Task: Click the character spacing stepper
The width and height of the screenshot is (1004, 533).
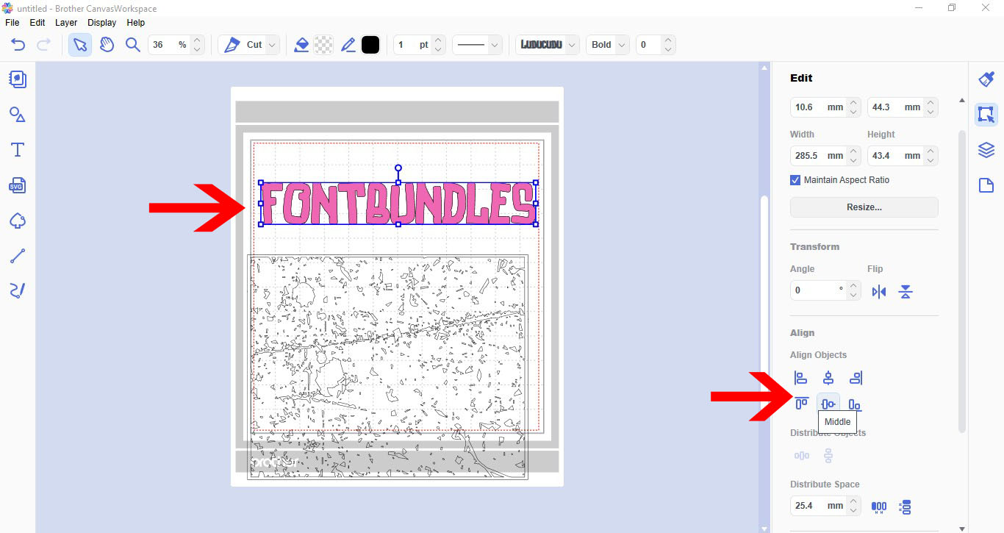Action: click(667, 45)
